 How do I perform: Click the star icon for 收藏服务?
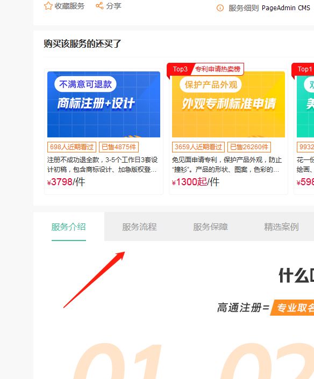[48, 6]
